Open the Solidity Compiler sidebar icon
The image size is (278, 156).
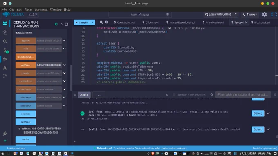(5, 51)
